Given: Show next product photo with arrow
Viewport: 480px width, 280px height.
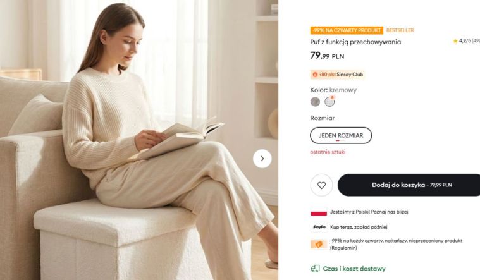Looking at the screenshot, I should pyautogui.click(x=262, y=159).
